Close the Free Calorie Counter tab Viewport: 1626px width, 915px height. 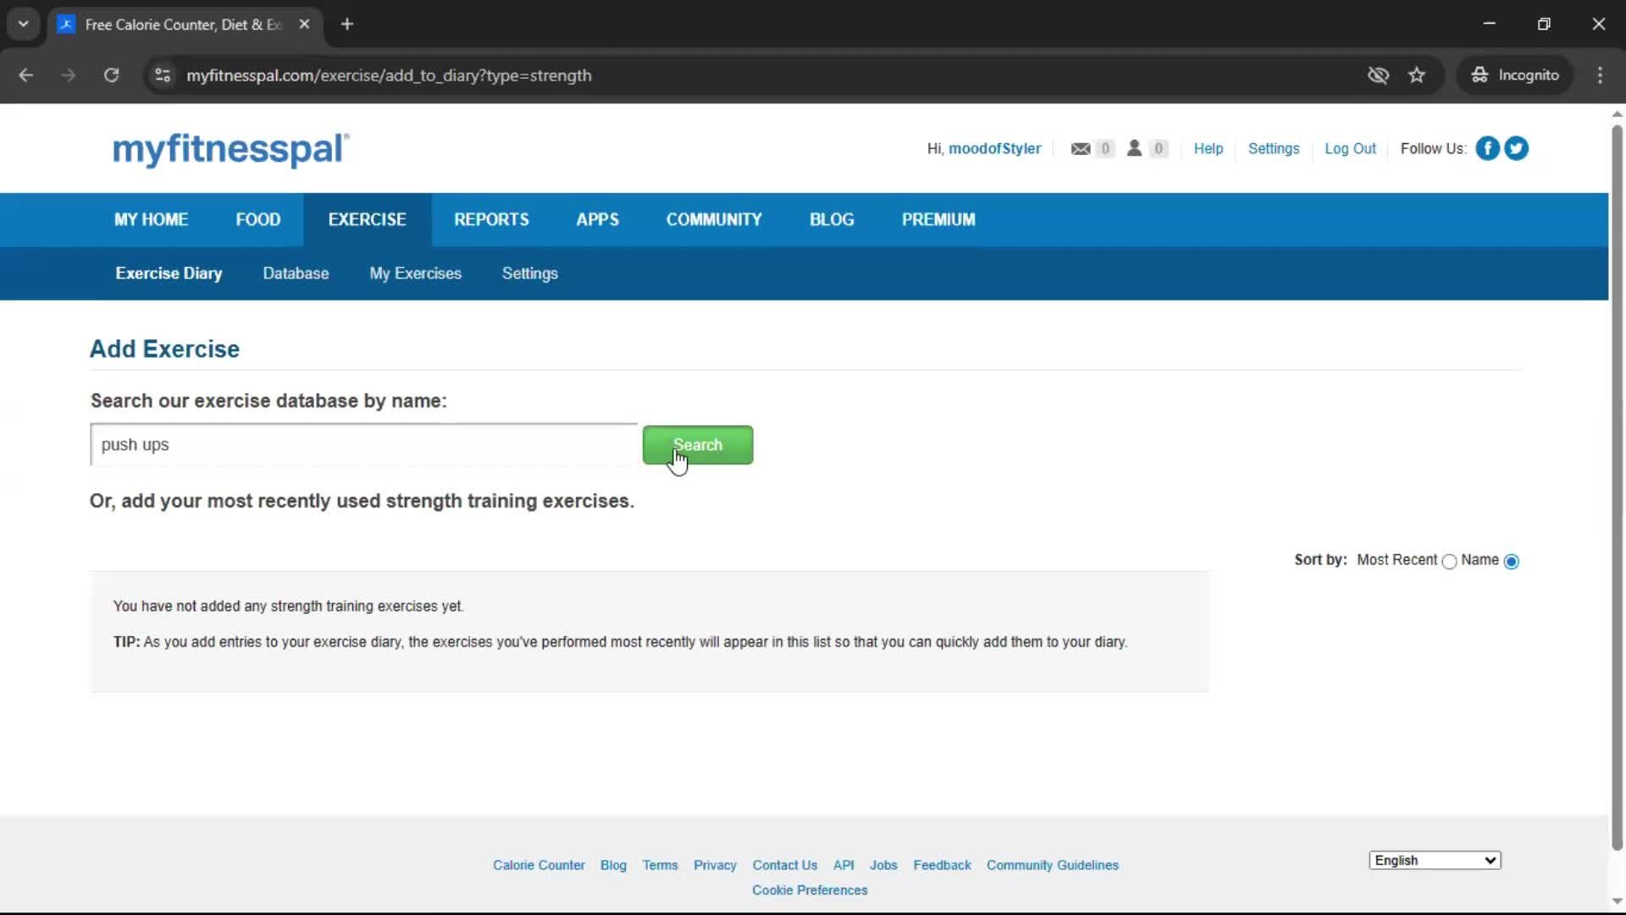pos(305,25)
